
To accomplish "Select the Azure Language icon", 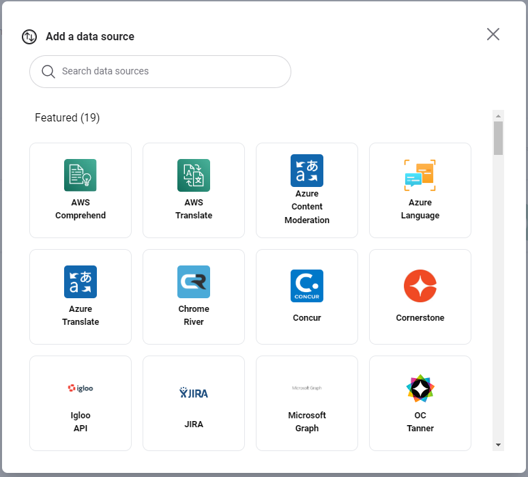I will coord(420,175).
